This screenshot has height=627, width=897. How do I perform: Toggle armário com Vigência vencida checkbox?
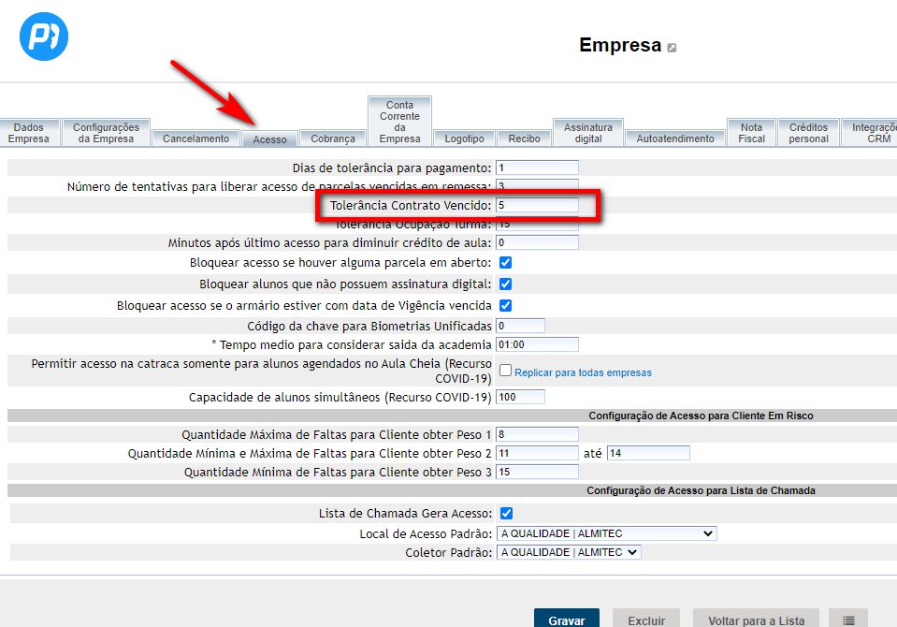pos(506,305)
